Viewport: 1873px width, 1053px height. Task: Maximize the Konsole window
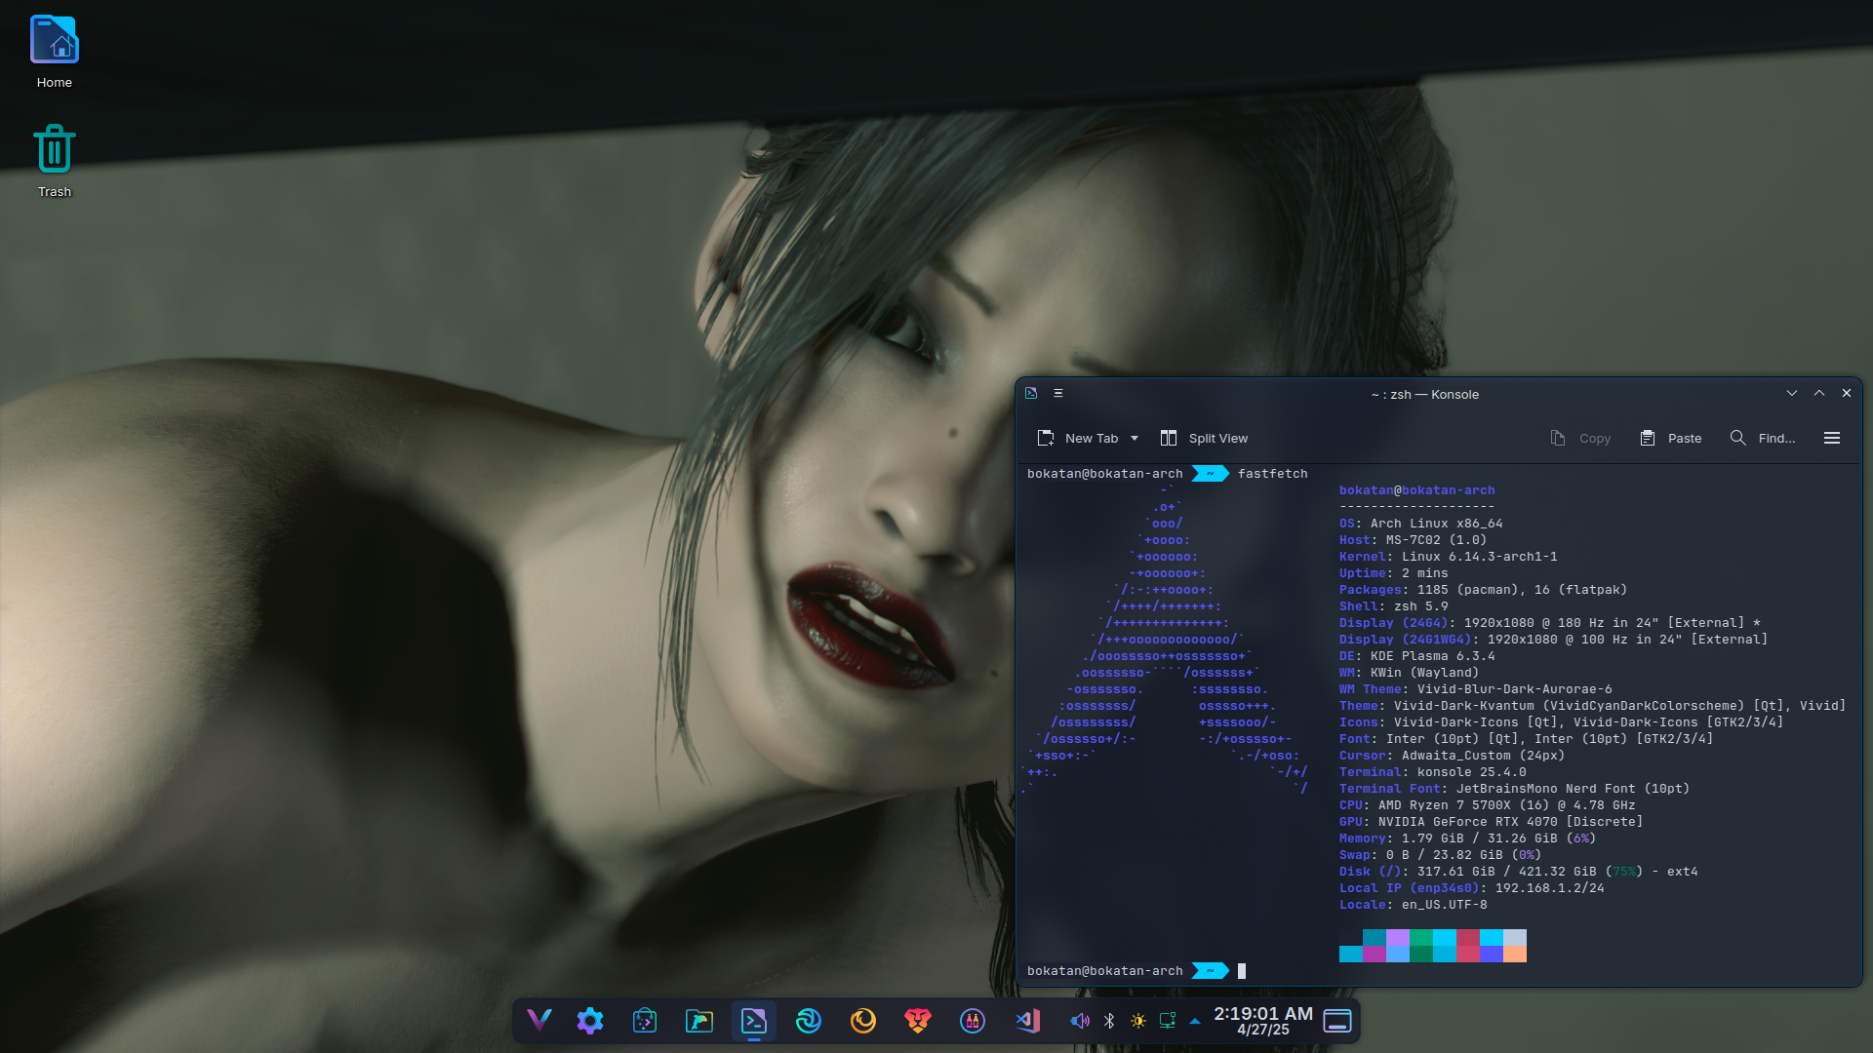coord(1819,393)
